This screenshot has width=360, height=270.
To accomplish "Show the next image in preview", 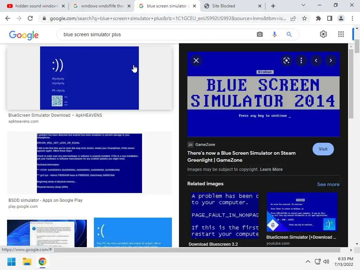I will tap(330, 60).
